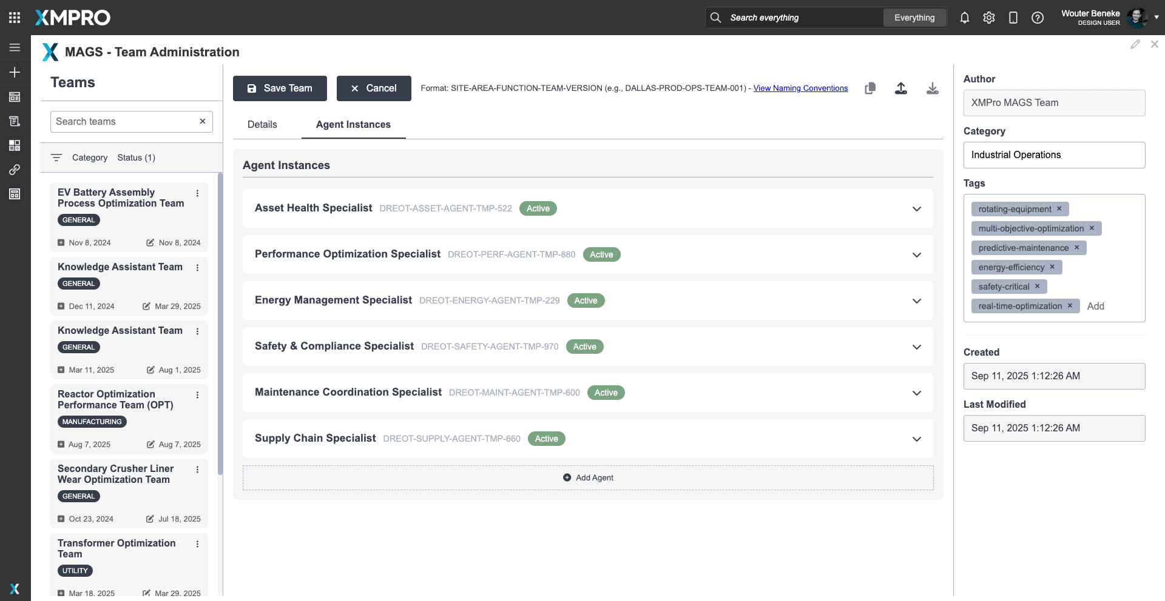Click the copy team icon
The image size is (1165, 601).
click(x=870, y=88)
